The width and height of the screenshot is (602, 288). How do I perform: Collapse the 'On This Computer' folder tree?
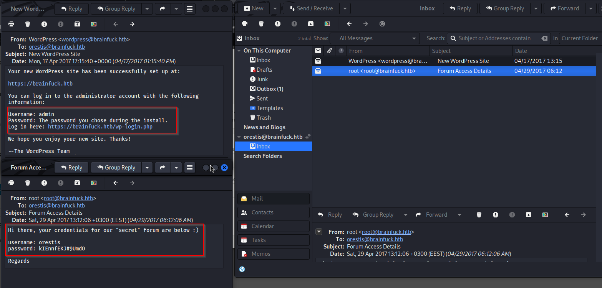tap(239, 51)
